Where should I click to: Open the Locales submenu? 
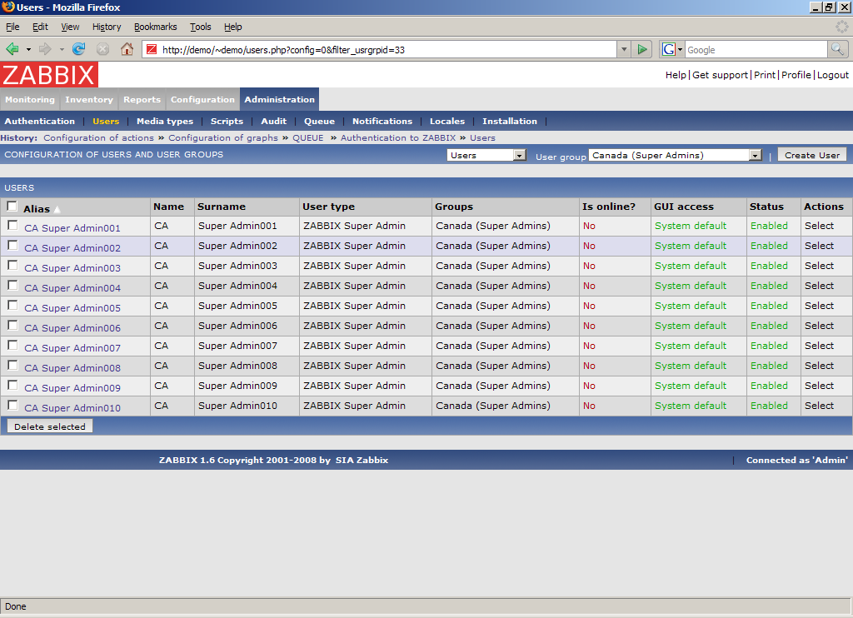tap(447, 122)
